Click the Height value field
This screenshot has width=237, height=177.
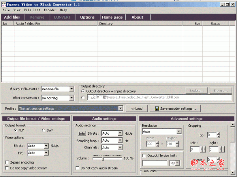[x=171, y=144]
